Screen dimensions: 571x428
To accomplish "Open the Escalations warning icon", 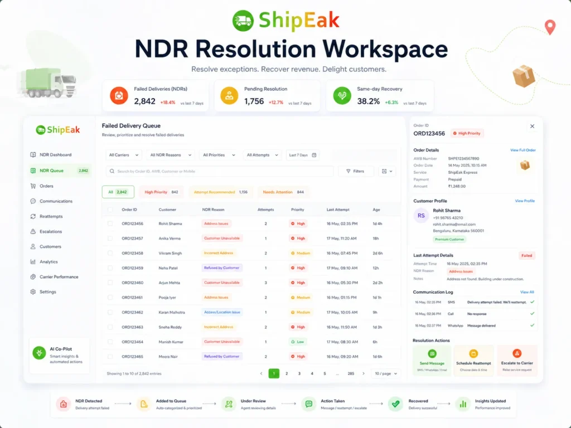I will (x=33, y=231).
